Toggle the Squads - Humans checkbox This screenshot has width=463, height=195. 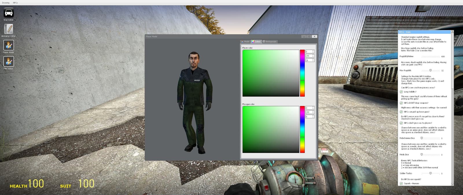tap(401, 183)
